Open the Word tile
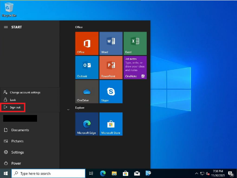Image resolution: width=237 pixels, height=178 pixels. [111, 43]
